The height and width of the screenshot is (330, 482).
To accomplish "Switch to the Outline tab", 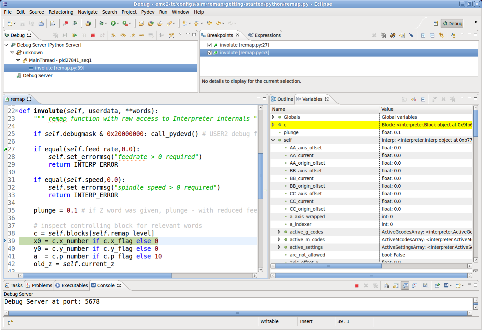I will (x=285, y=99).
